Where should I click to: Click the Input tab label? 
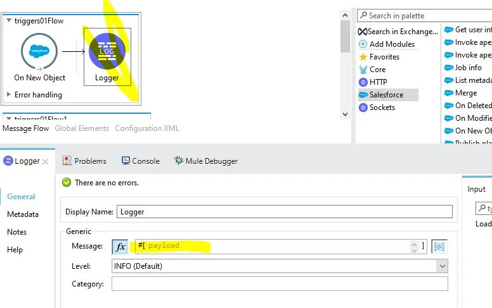click(x=476, y=189)
